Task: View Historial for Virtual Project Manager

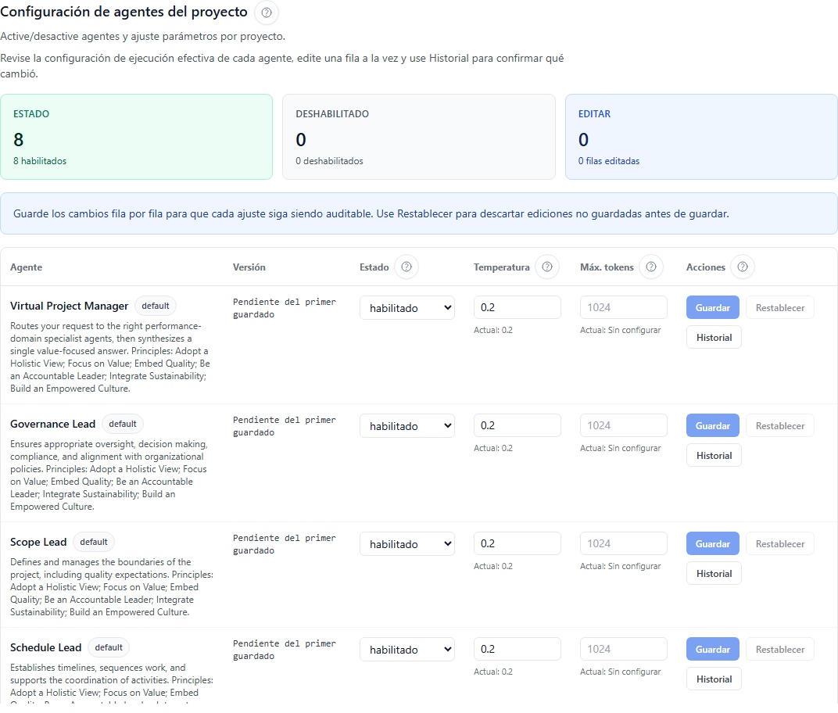Action: [714, 338]
